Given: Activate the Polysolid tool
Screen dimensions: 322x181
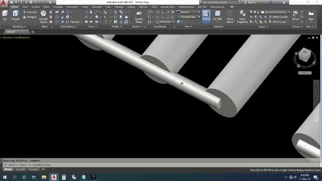Looking at the screenshot, I should click(30, 12).
